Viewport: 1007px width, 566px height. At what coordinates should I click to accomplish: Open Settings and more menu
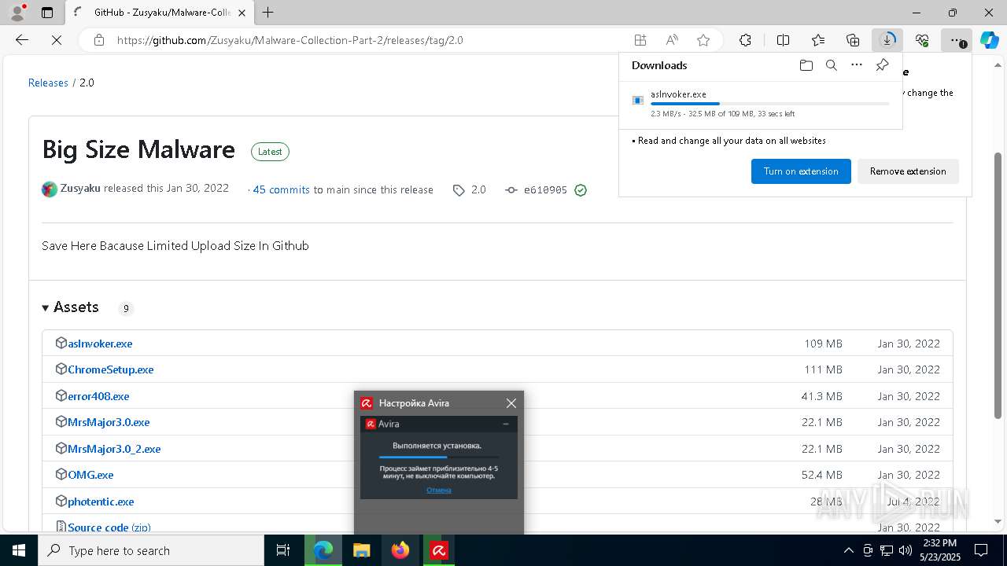(x=956, y=40)
